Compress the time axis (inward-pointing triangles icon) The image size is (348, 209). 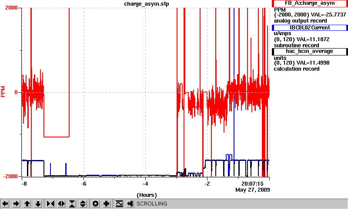click(x=50, y=204)
